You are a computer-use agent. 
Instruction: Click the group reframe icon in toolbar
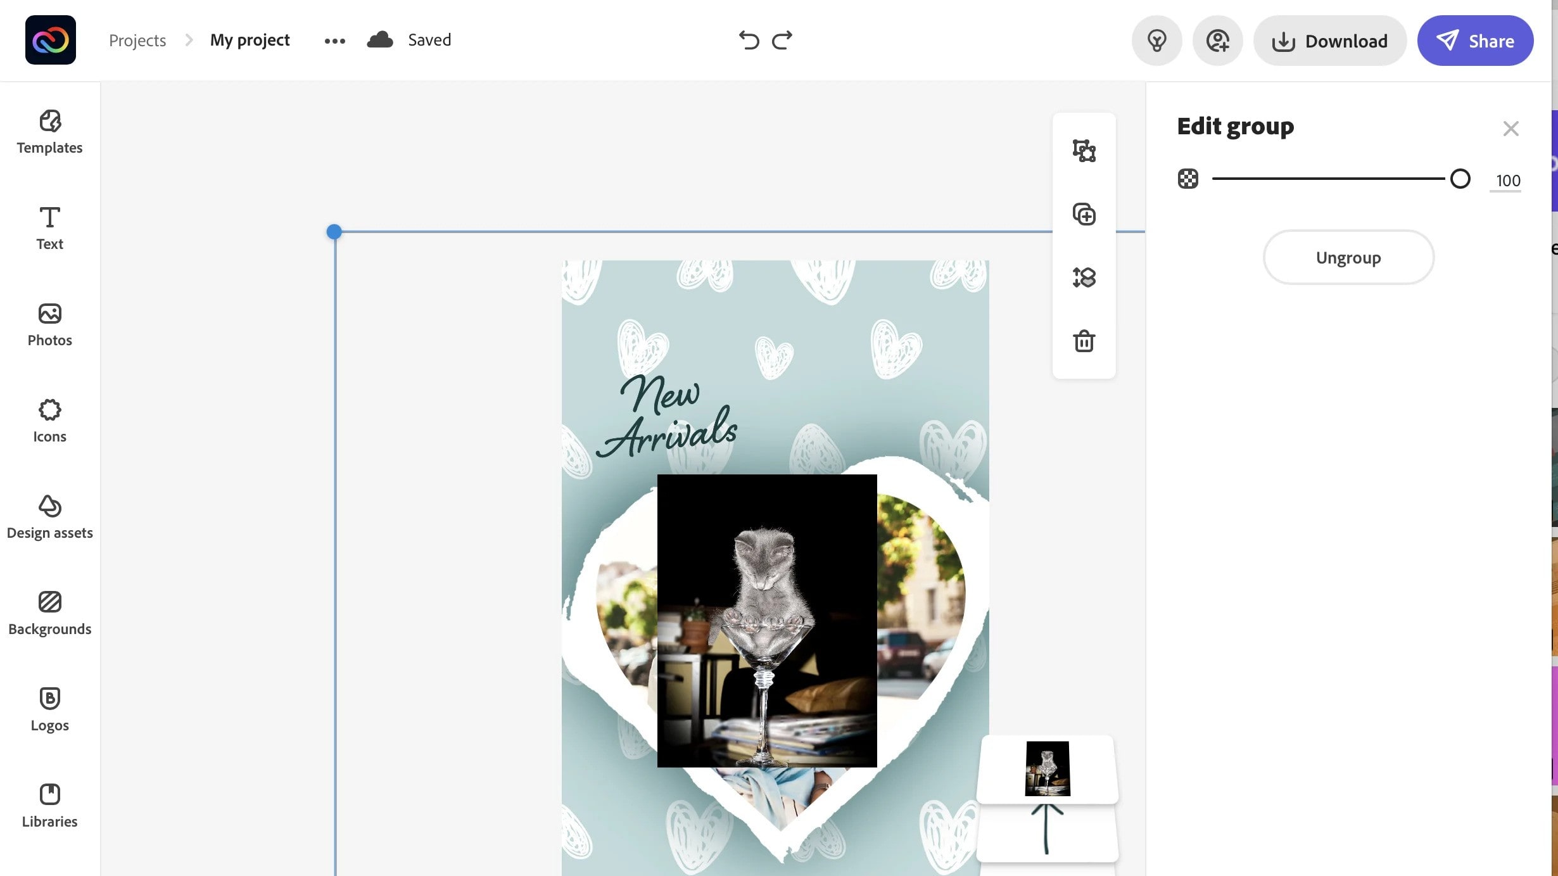tap(1084, 151)
